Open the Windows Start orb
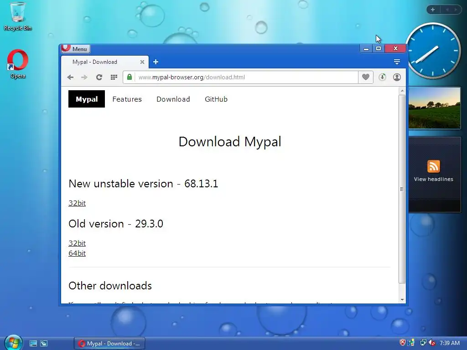 [x=13, y=342]
